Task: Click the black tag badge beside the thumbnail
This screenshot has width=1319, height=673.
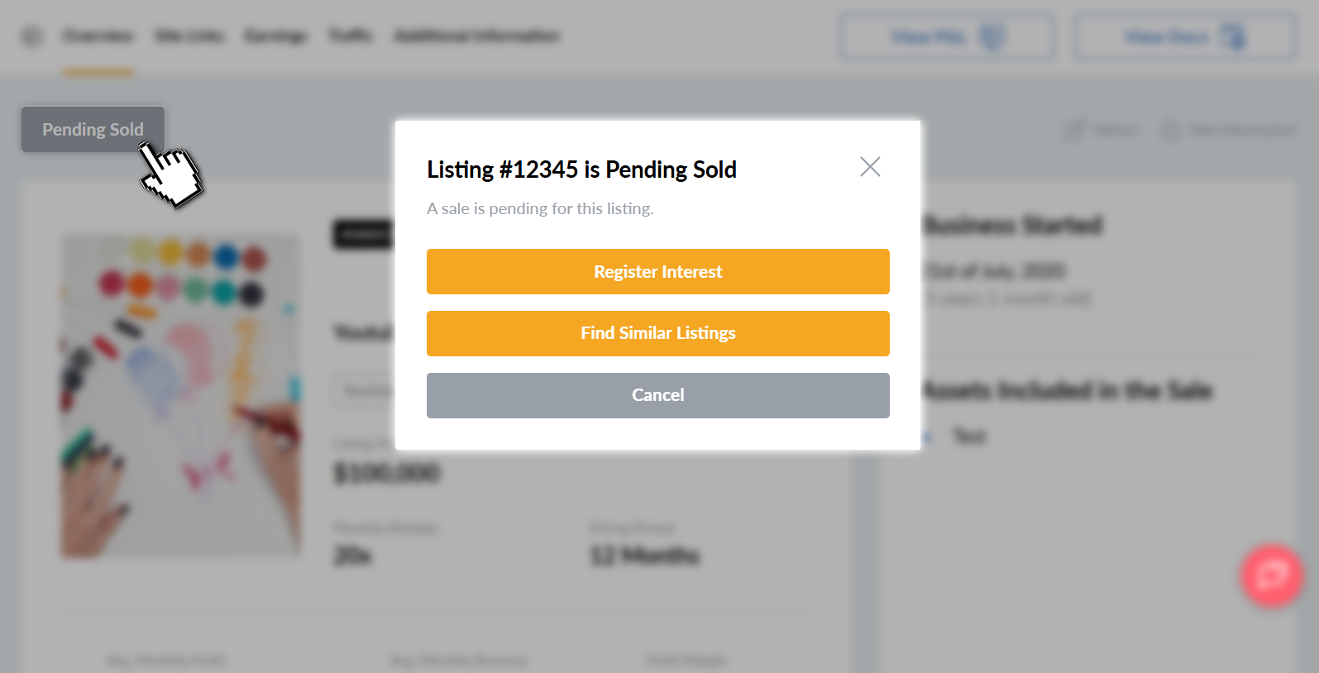Action: [x=363, y=234]
